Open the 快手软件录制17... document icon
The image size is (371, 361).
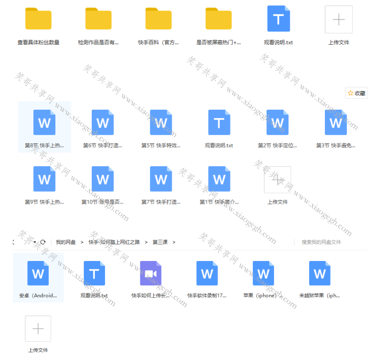point(207,273)
